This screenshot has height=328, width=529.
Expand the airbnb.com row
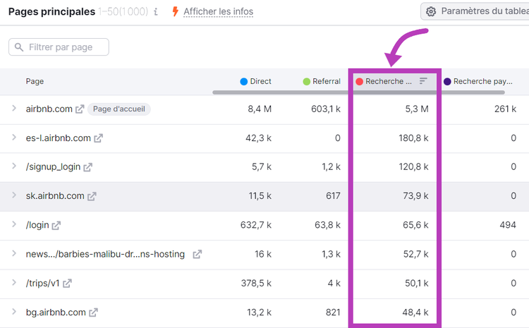click(x=14, y=109)
